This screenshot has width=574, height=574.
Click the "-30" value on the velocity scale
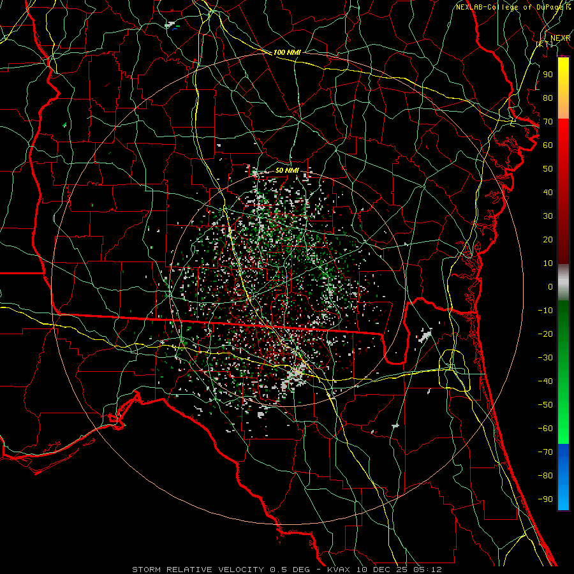pos(545,358)
